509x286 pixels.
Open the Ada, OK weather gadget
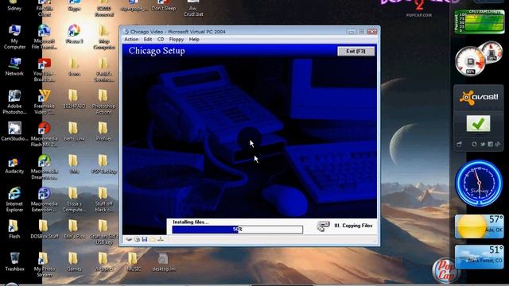479,226
